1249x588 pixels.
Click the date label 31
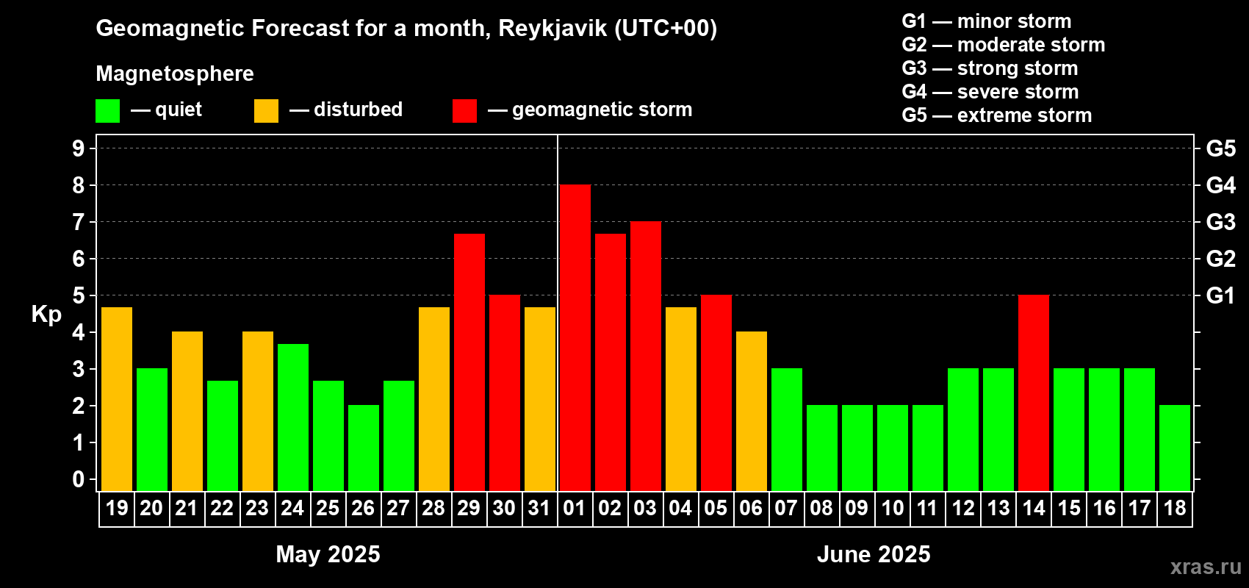coord(540,509)
